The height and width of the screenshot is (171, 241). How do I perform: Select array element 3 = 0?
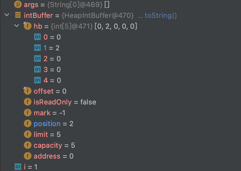coord(52,70)
